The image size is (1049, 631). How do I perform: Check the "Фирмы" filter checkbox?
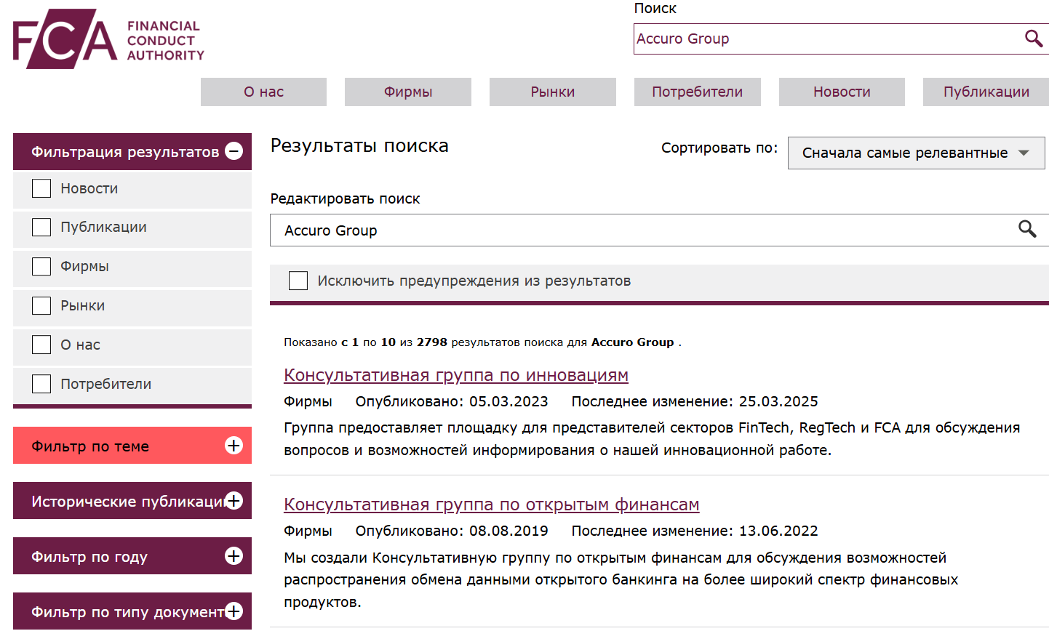point(41,266)
